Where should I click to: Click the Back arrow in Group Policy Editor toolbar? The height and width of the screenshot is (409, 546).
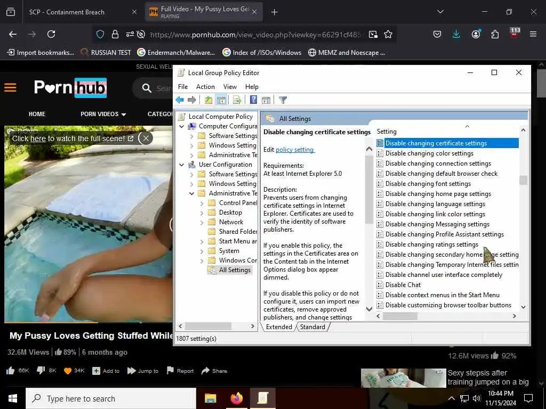[x=180, y=100]
